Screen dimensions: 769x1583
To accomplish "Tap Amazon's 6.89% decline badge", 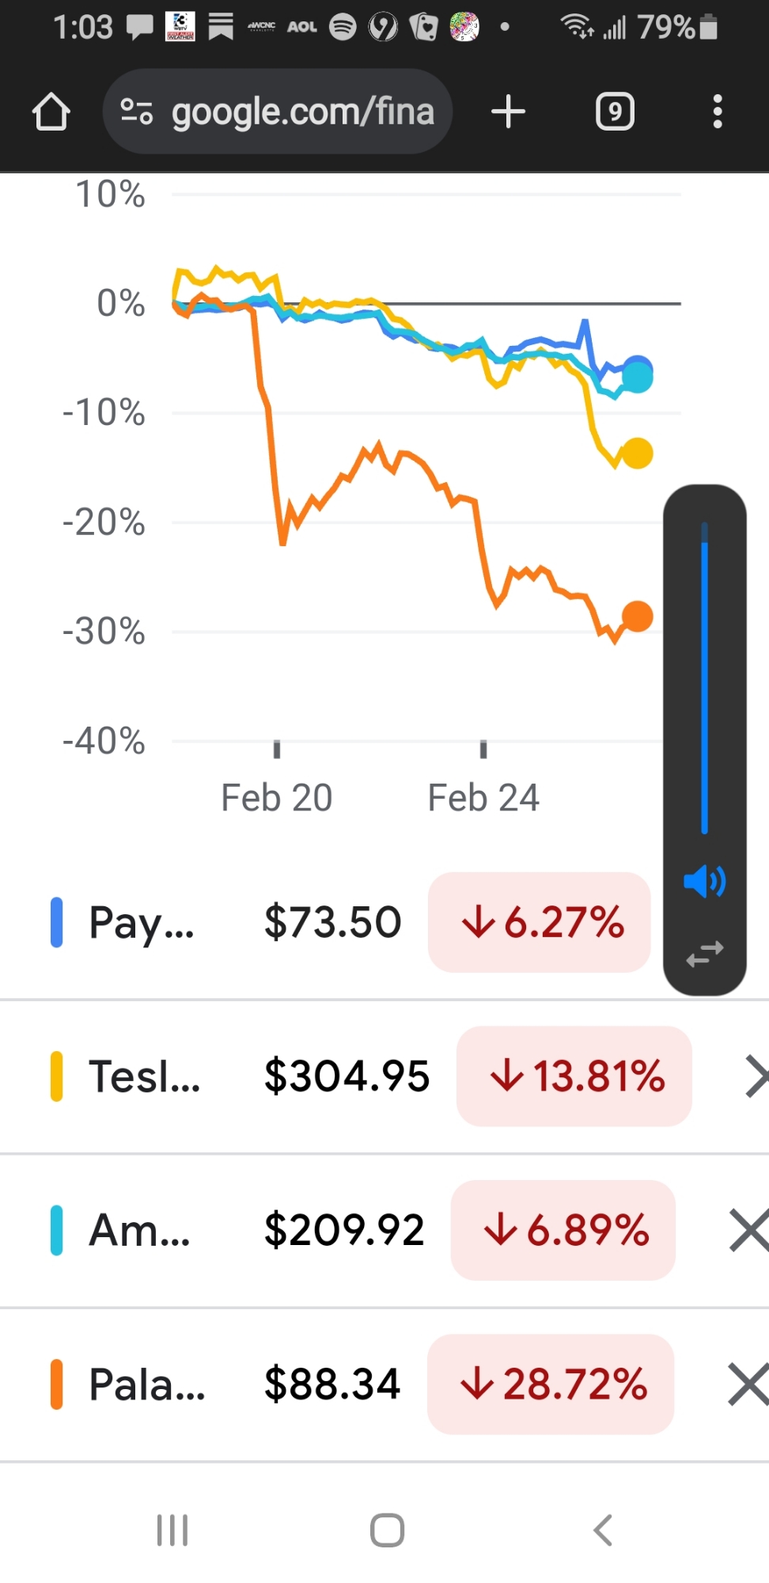I will 563,1230.
